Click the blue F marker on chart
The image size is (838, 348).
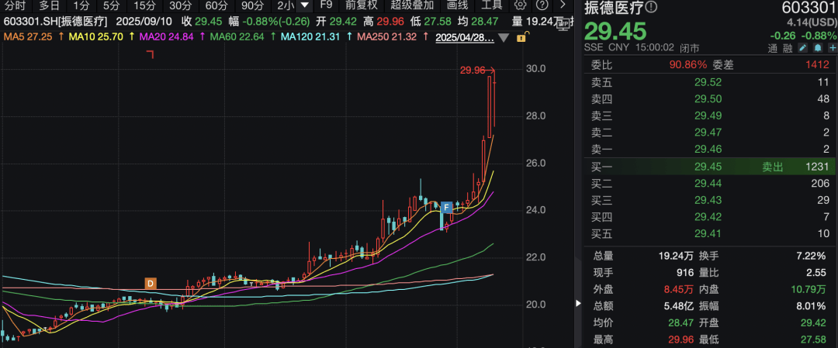click(446, 207)
